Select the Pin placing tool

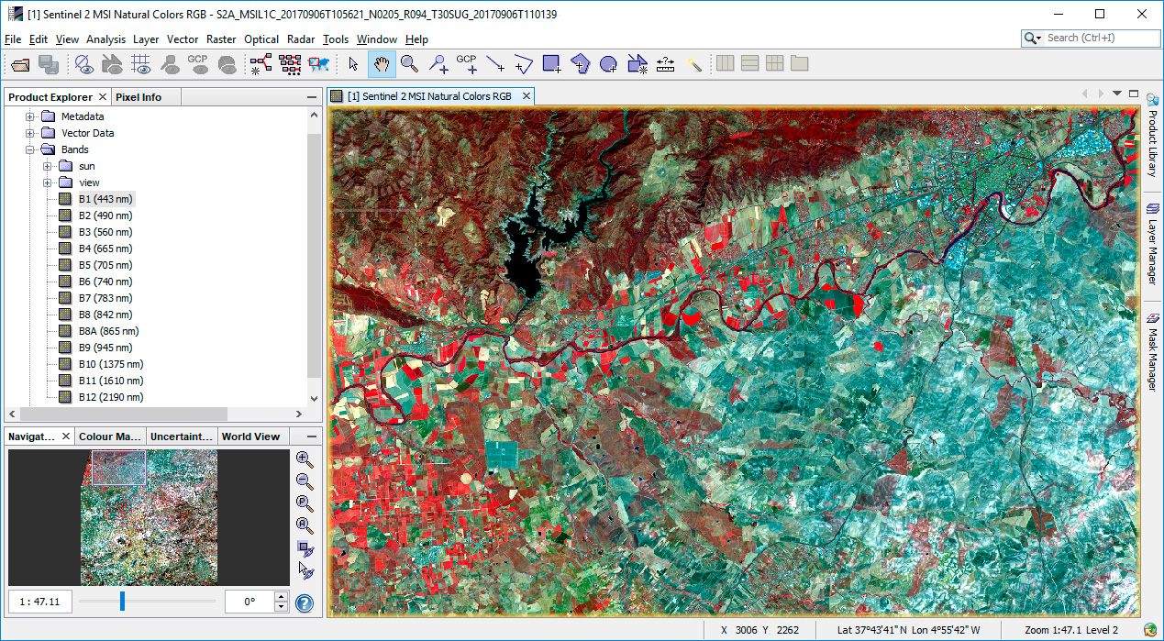[438, 64]
